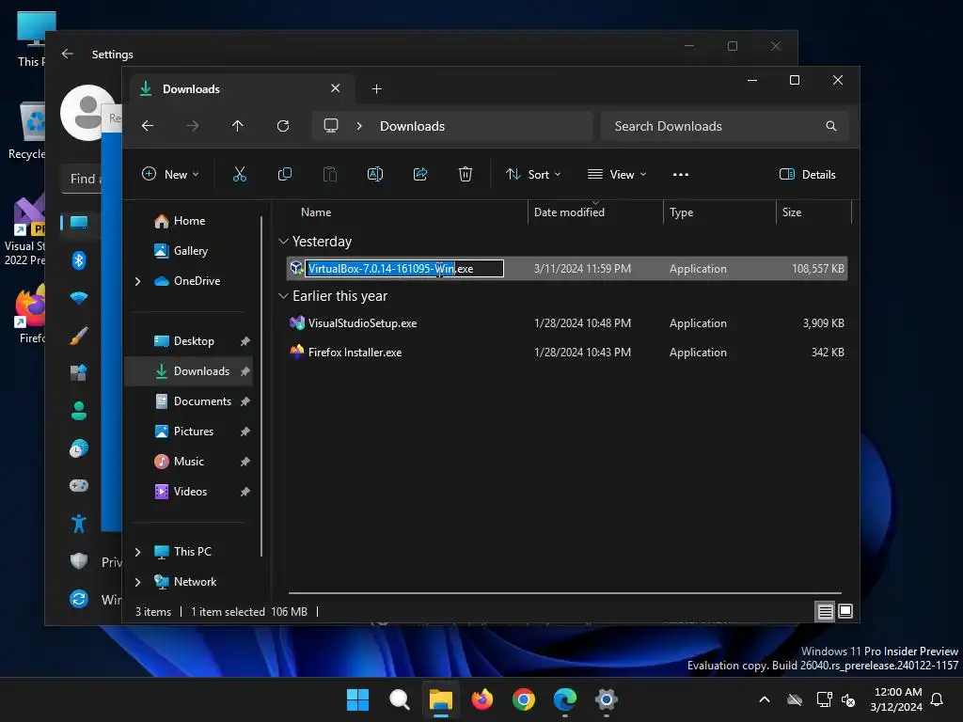Sort by the Type column header

(x=681, y=212)
